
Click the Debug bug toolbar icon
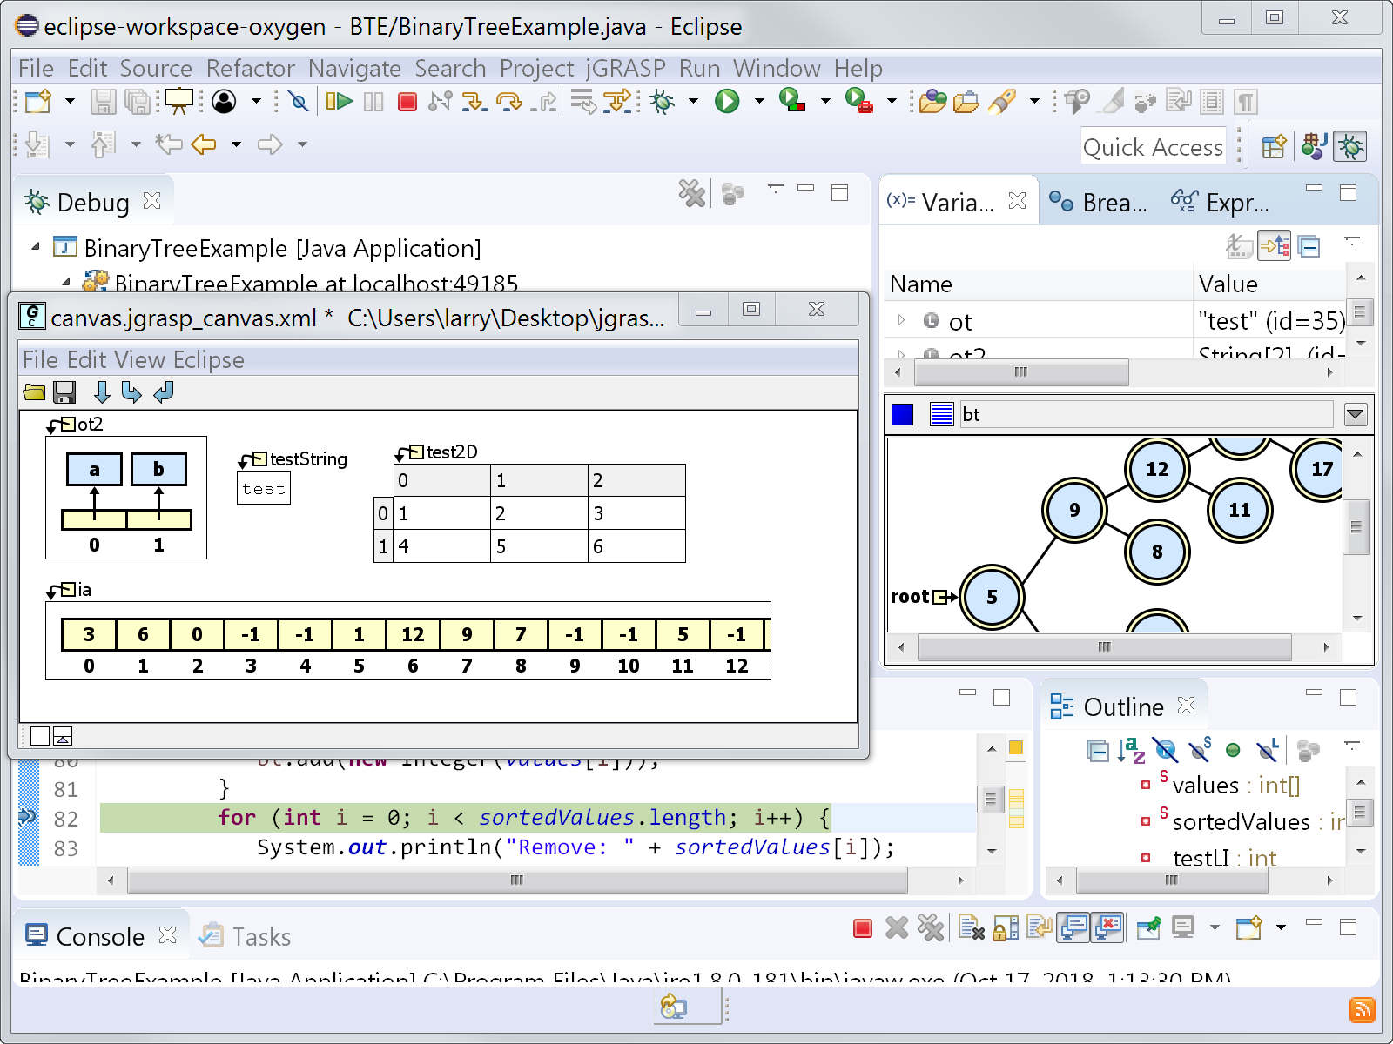(x=663, y=102)
